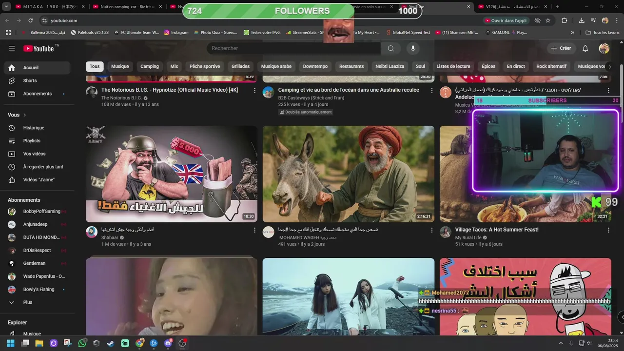Open Anjunadeep subscription
Viewport: 624px width, 351px height.
tap(37, 224)
